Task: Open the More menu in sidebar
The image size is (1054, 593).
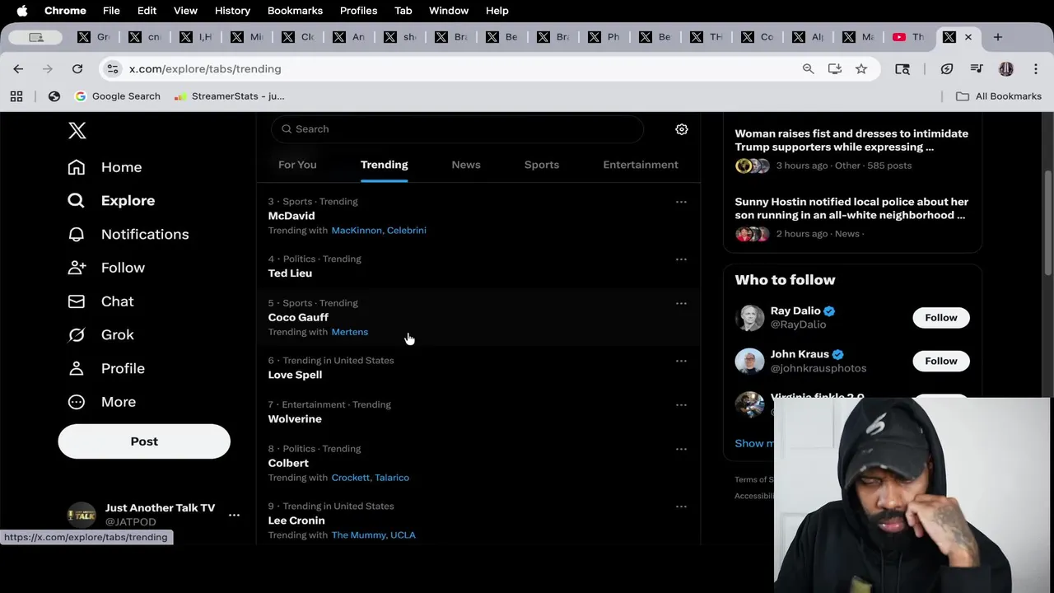Action: 101,402
